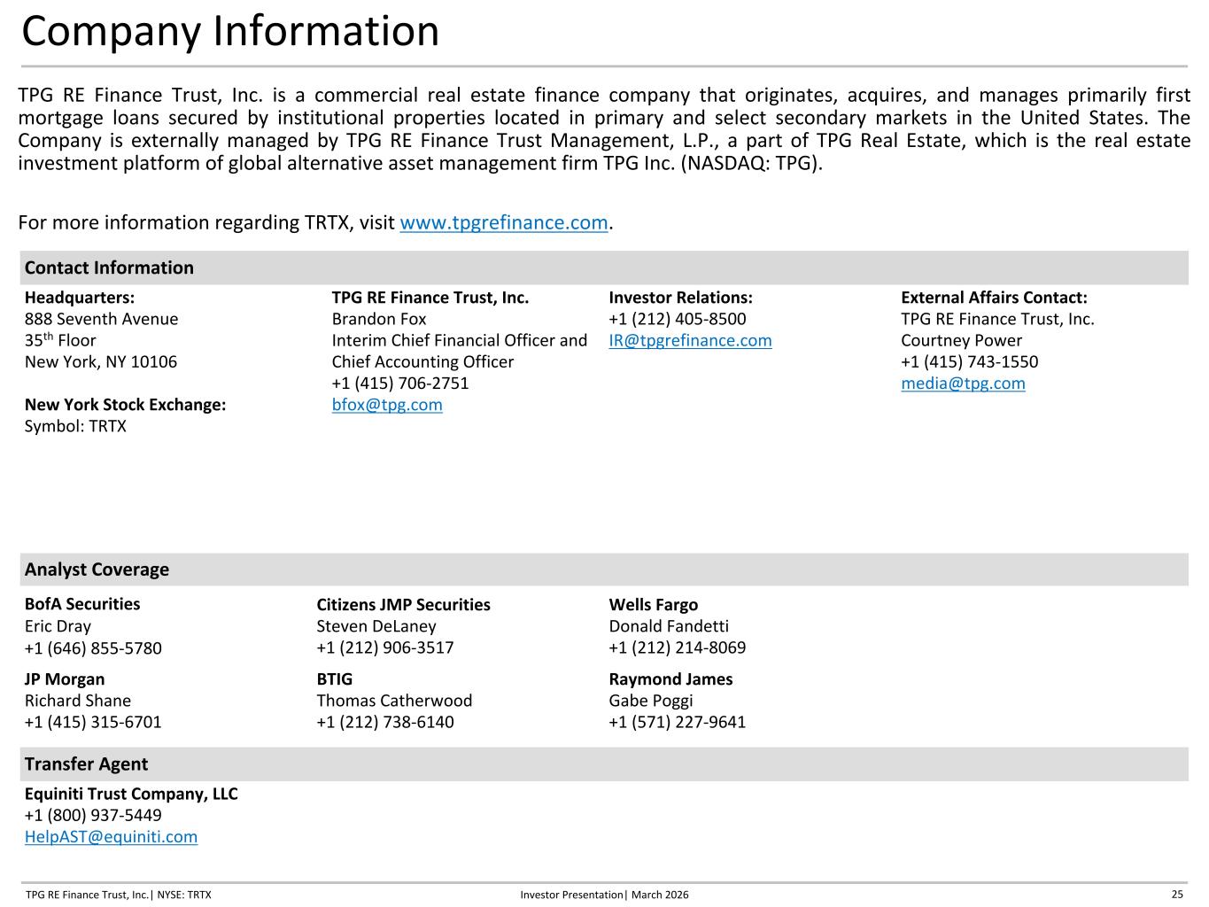Click the footer text Investor Presentation| March 2026
The image size is (1209, 907).
[604, 895]
